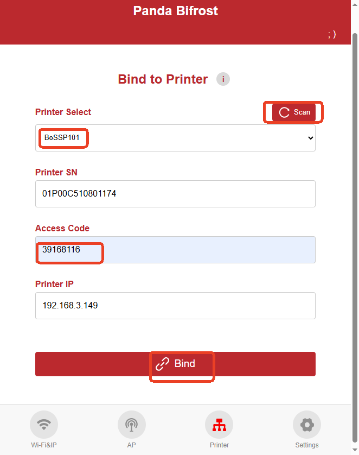Switch to the Wi-Fi&IP tab label

point(44,445)
